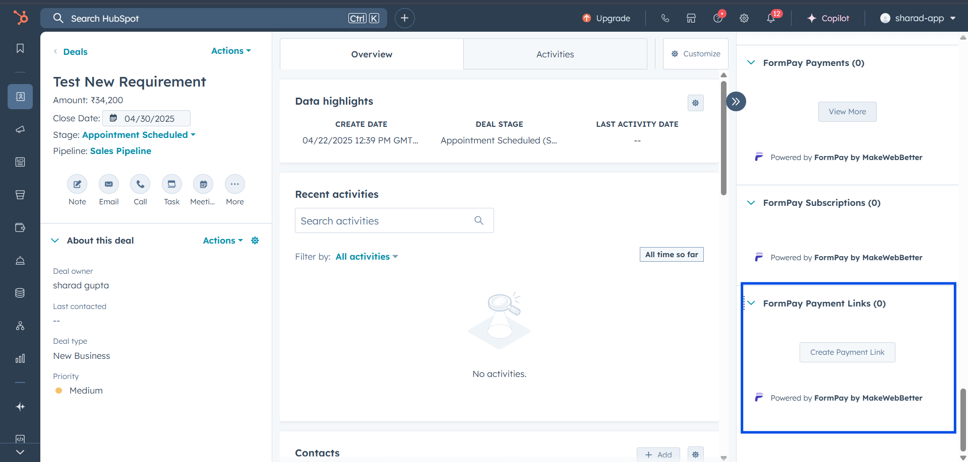Click View More in FormPay Payments
968x462 pixels.
coord(848,112)
